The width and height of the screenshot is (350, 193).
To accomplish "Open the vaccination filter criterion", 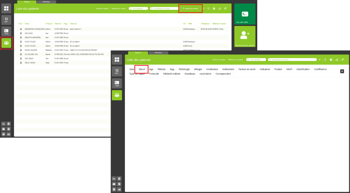I will point(205,74).
